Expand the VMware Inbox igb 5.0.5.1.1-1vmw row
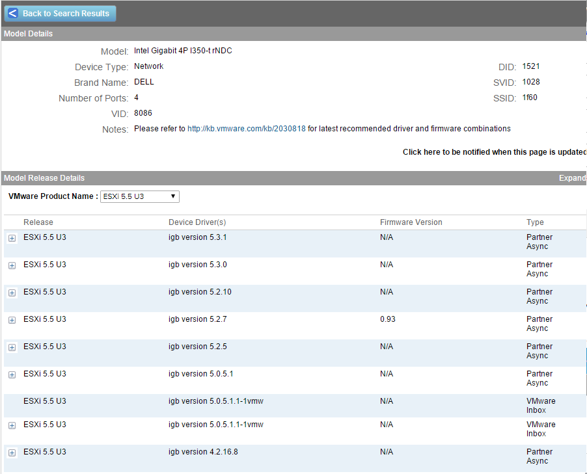The width and height of the screenshot is (587, 474). (x=11, y=425)
